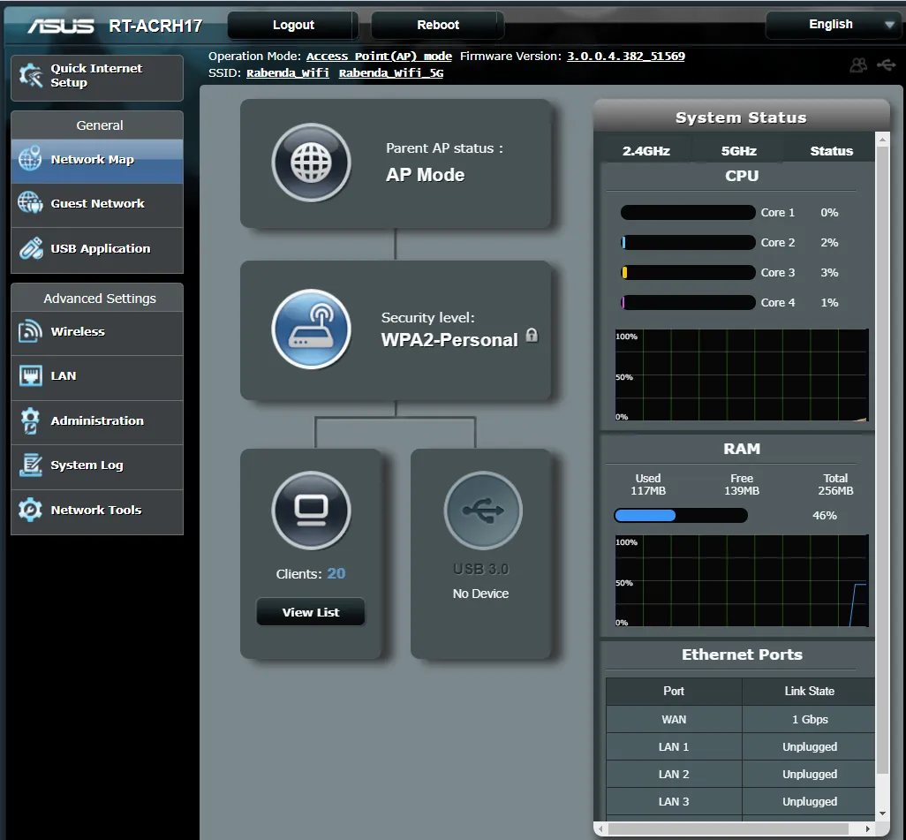The width and height of the screenshot is (906, 840).
Task: Click the Core 2 usage bar
Action: point(688,242)
